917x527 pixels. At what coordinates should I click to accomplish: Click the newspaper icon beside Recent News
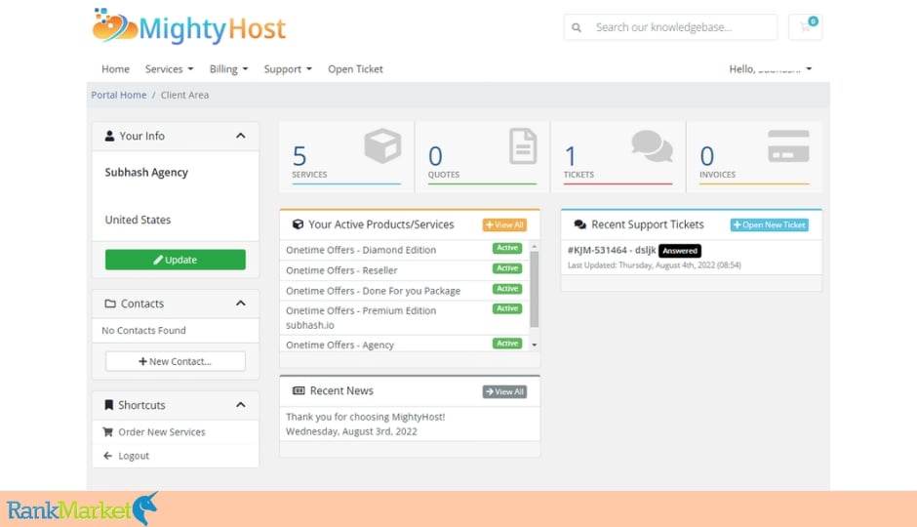click(x=299, y=390)
